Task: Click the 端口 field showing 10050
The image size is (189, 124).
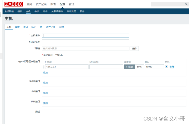Action: coord(154,67)
